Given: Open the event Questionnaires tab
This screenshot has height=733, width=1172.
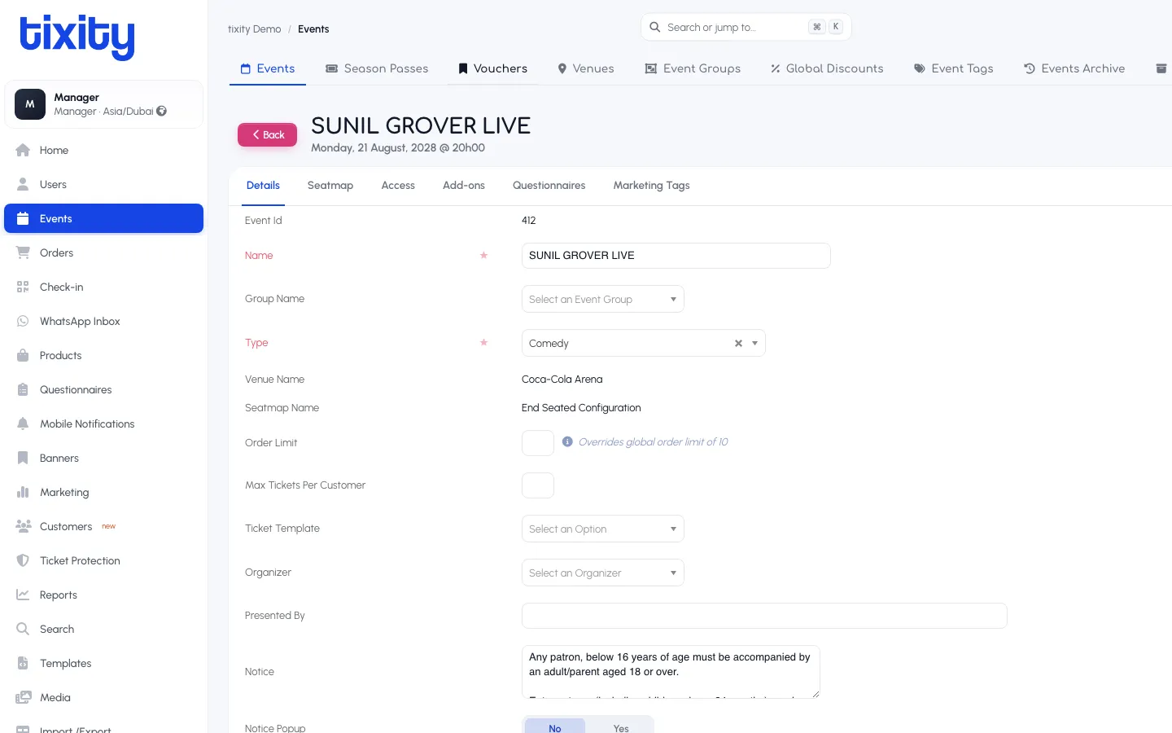Looking at the screenshot, I should [x=549, y=186].
